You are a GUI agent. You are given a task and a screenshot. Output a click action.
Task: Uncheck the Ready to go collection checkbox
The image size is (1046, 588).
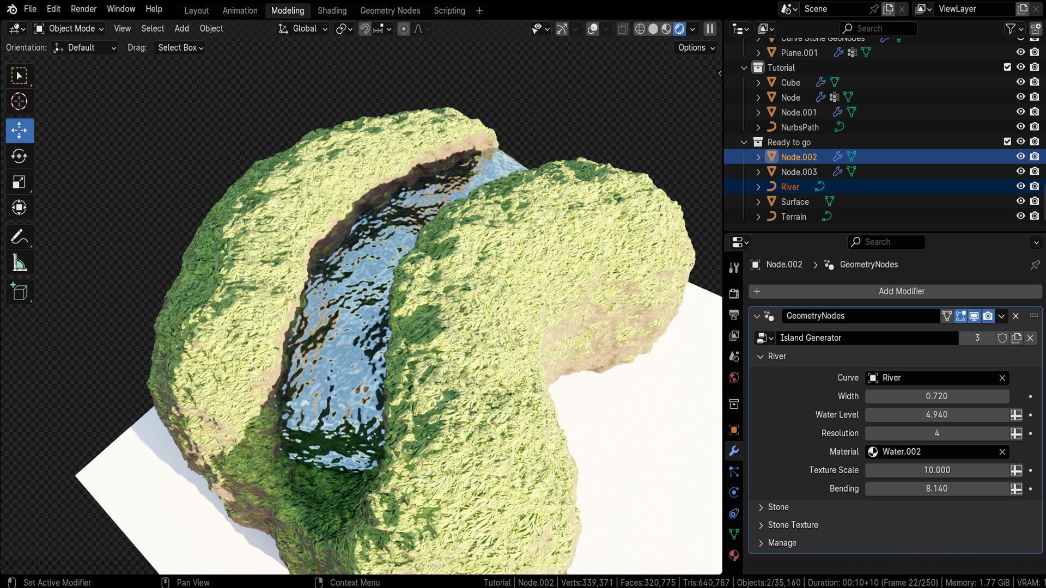click(1008, 142)
